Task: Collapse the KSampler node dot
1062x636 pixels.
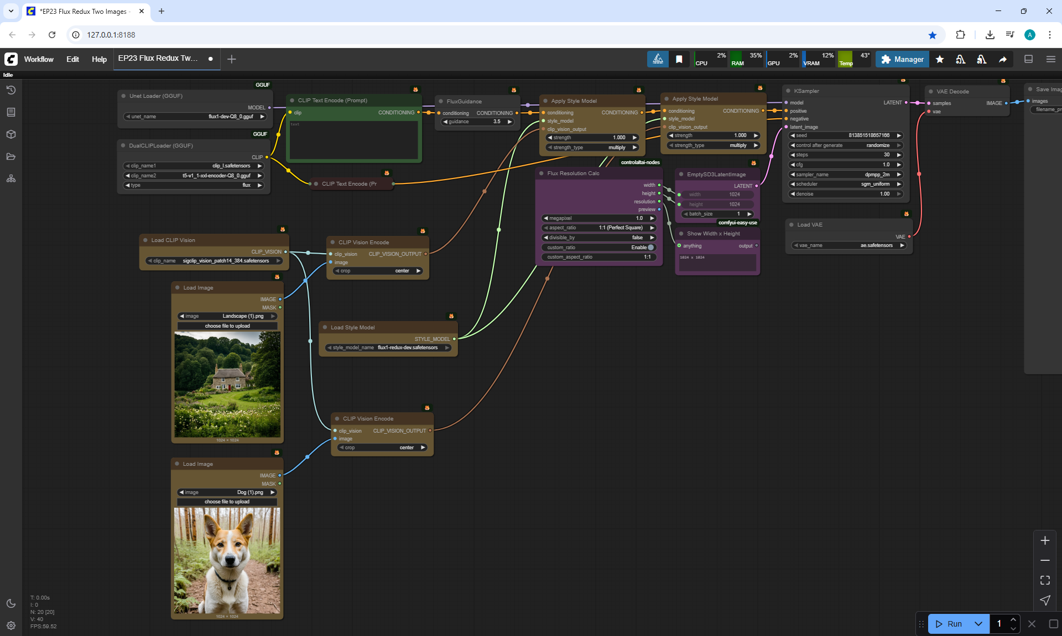Action: pyautogui.click(x=788, y=91)
